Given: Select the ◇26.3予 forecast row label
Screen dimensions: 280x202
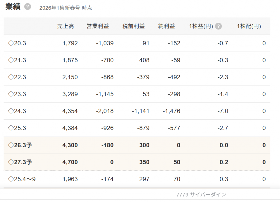Looking at the screenshot, I should coord(20,145).
